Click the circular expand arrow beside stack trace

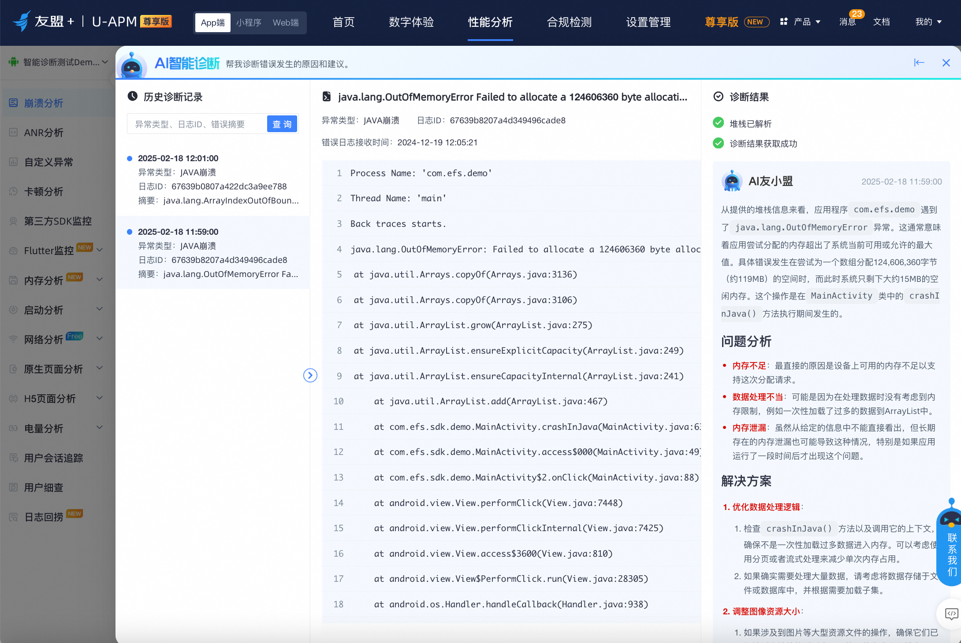[310, 375]
